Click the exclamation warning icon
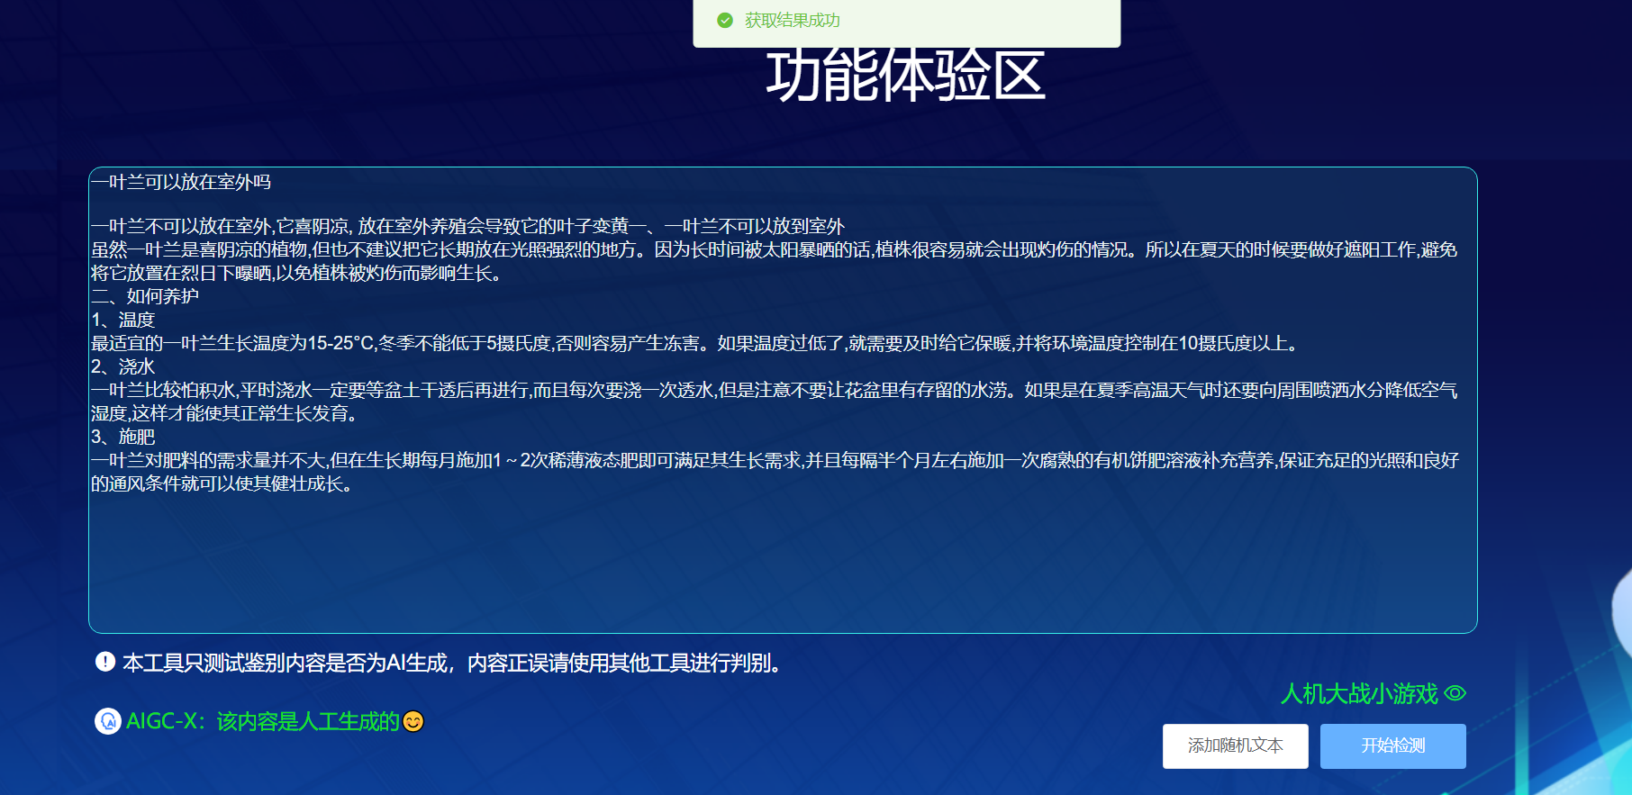The height and width of the screenshot is (795, 1632). click(x=105, y=662)
